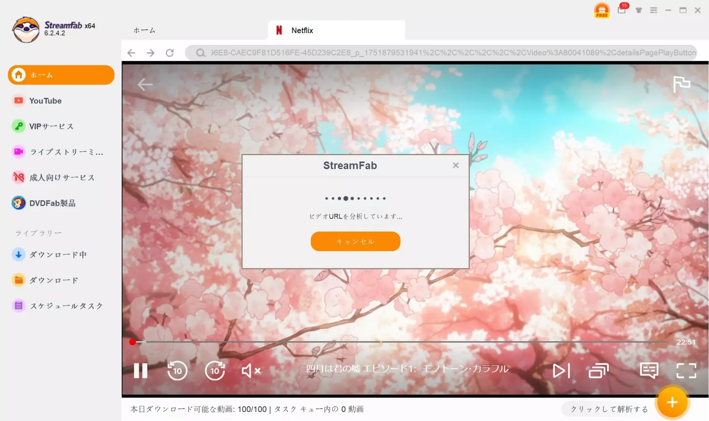Image resolution: width=709 pixels, height=421 pixels.
Task: Click the episode title 四月は君の嘘 text
Action: 407,369
